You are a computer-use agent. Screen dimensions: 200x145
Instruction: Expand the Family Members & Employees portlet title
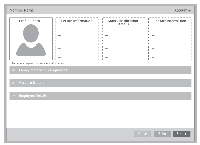43,70
